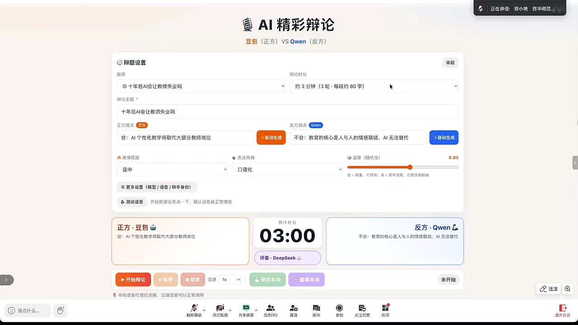Screen dimensions: 578x325
Task: Click the emoji smiley icon in chat box
Action: (x=11, y=311)
